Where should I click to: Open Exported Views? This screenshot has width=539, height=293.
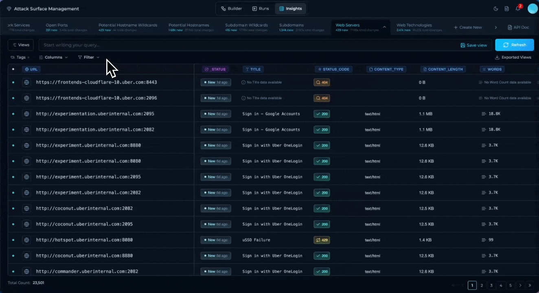pos(513,57)
